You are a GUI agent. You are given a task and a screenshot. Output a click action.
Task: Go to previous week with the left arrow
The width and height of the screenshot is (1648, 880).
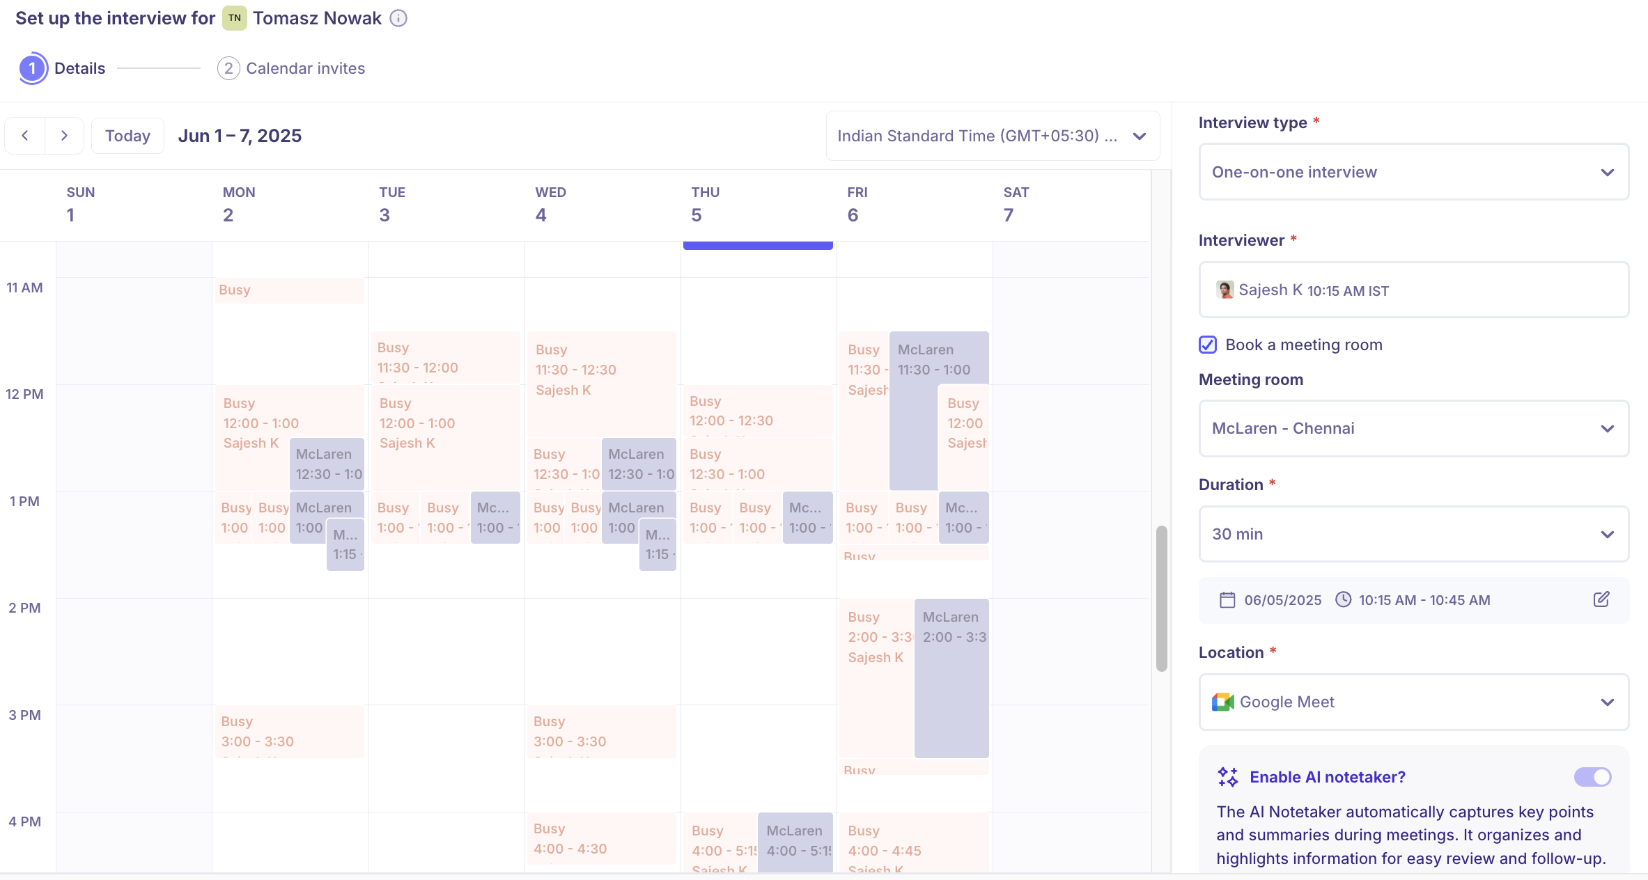point(24,135)
